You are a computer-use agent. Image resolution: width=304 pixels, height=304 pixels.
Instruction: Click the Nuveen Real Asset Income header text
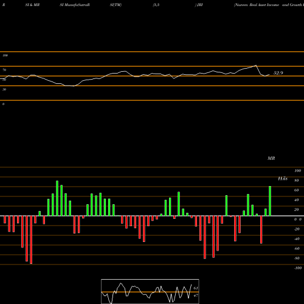(x=257, y=5)
